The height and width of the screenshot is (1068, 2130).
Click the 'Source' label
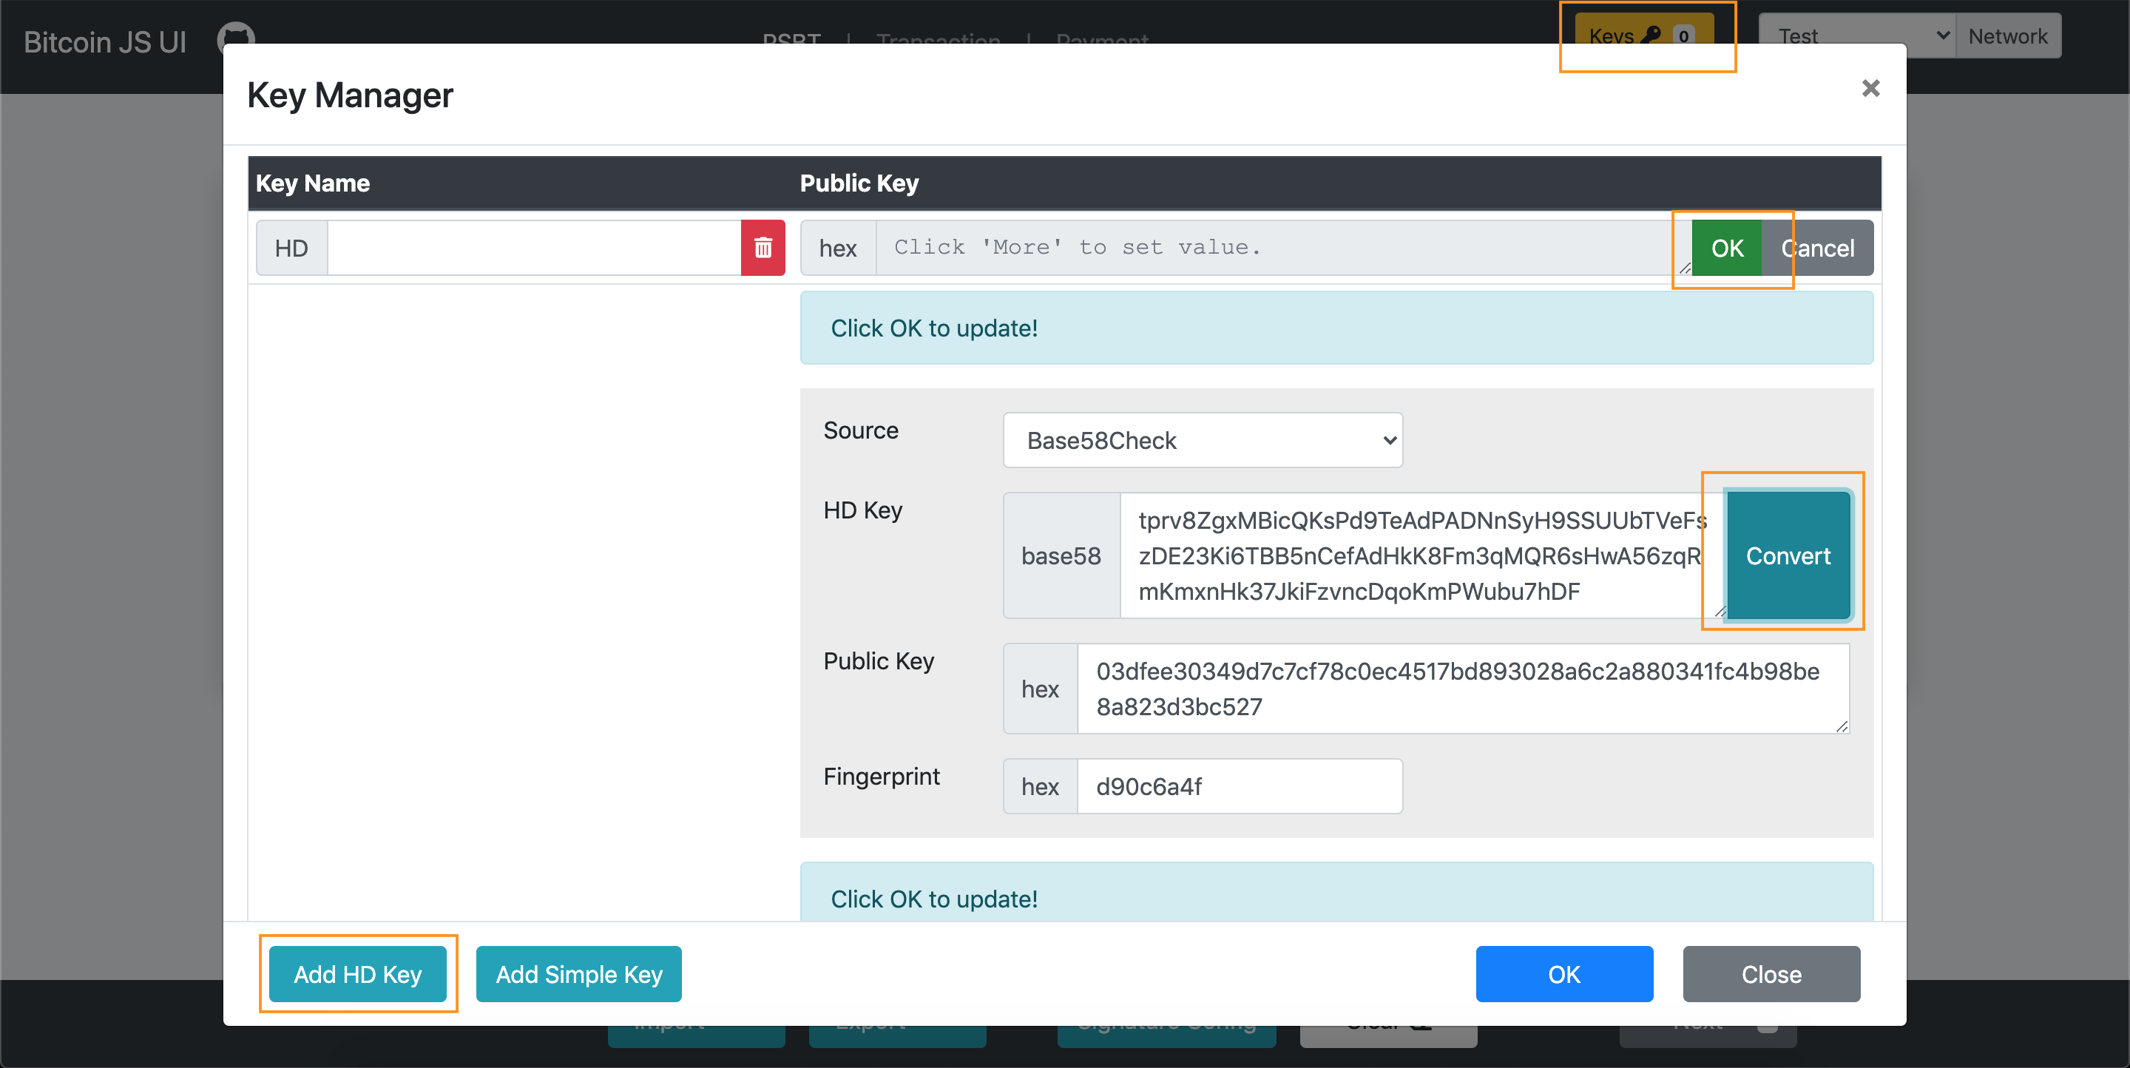point(861,430)
